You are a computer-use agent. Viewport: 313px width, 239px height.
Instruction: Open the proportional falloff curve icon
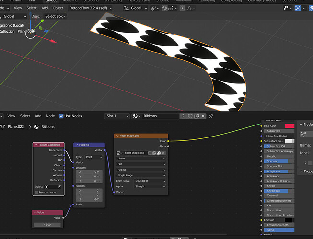pos(189,8)
